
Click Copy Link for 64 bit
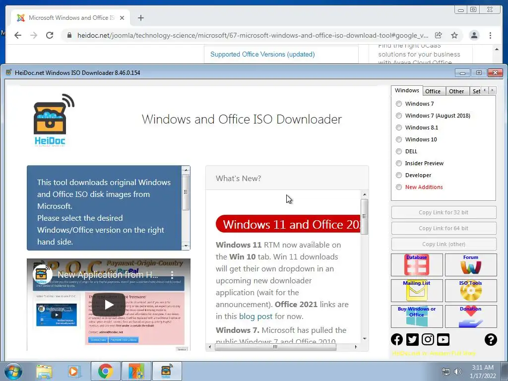point(444,228)
